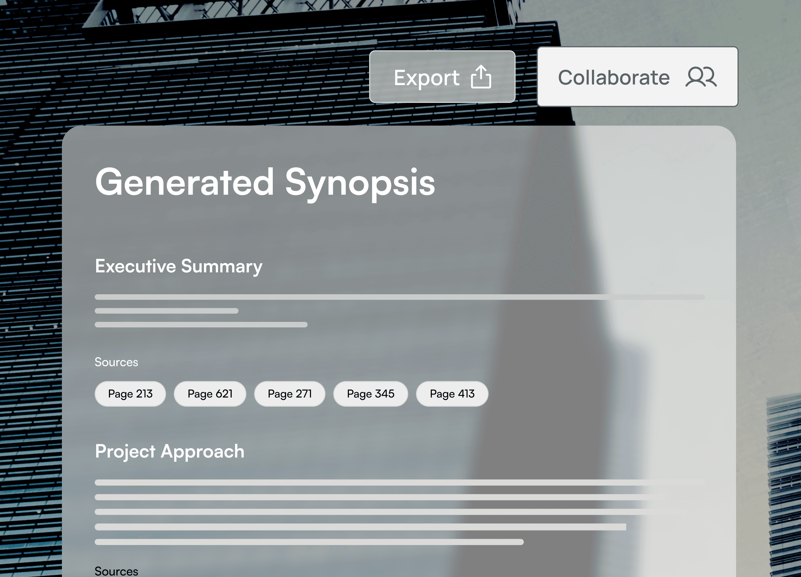Click the Export share icon

(481, 76)
